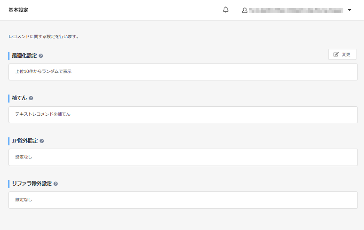
Task: Click the レコメンドに関する設定を行います description
Action: 43,36
